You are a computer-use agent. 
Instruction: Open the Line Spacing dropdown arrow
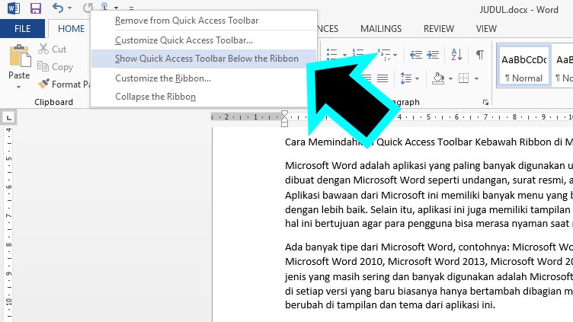point(417,78)
